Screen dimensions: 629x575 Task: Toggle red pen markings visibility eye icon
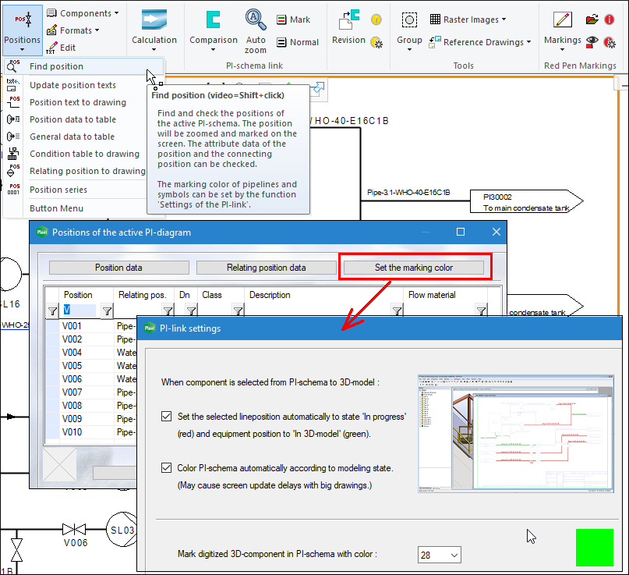click(593, 41)
